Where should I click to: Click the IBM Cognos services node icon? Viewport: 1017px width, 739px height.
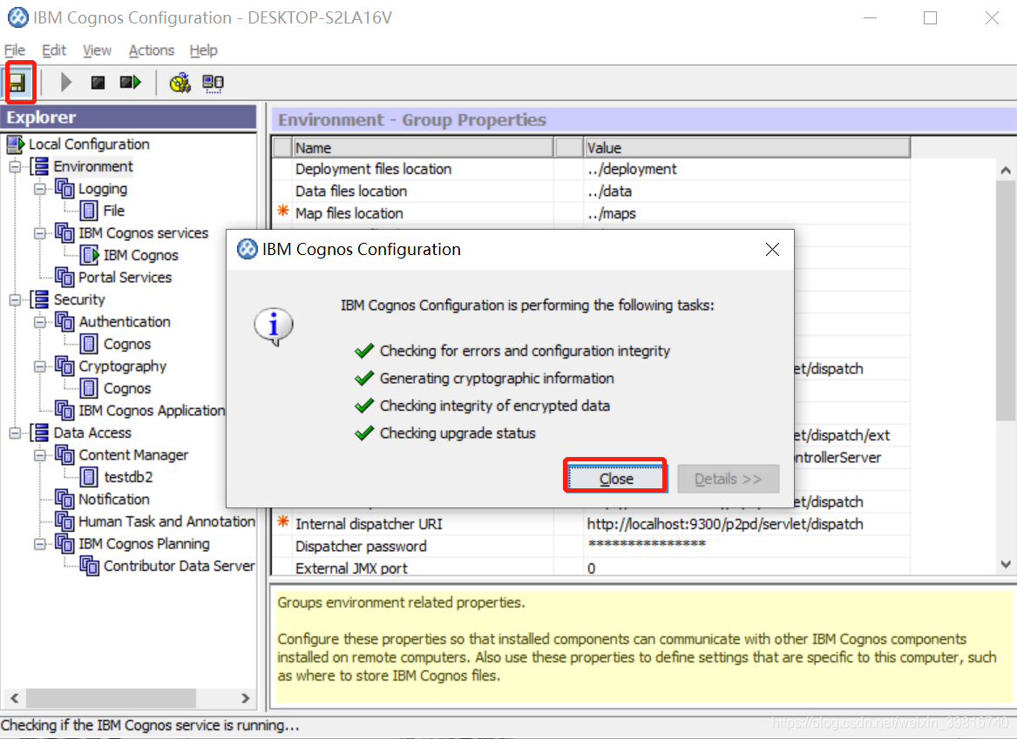[64, 233]
